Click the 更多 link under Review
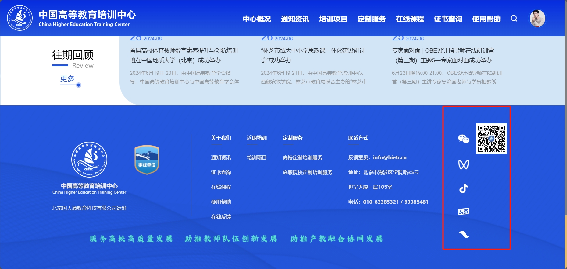This screenshot has height=269, width=567. point(67,79)
